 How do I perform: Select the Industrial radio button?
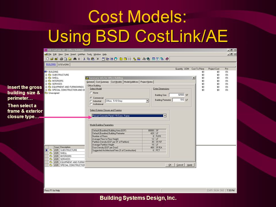point(91,101)
